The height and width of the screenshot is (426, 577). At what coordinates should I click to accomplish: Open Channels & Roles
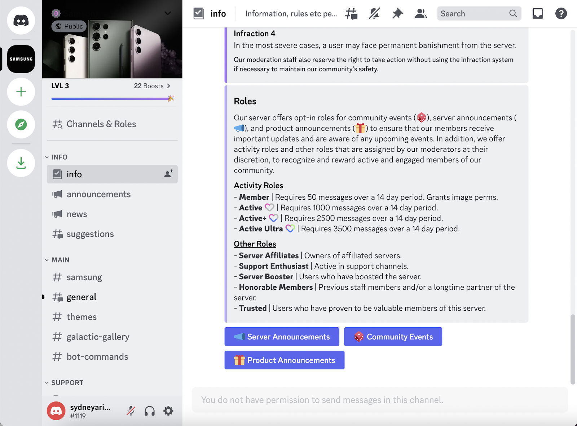click(101, 124)
